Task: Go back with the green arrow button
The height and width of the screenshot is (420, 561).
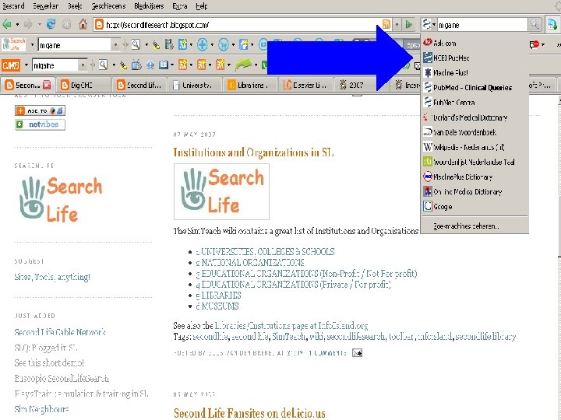Action: (x=7, y=25)
